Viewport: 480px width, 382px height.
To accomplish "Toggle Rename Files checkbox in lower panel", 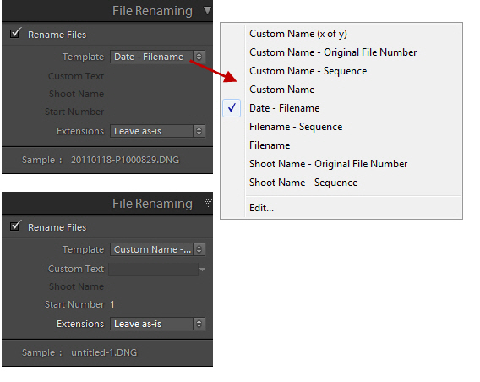I will (15, 226).
